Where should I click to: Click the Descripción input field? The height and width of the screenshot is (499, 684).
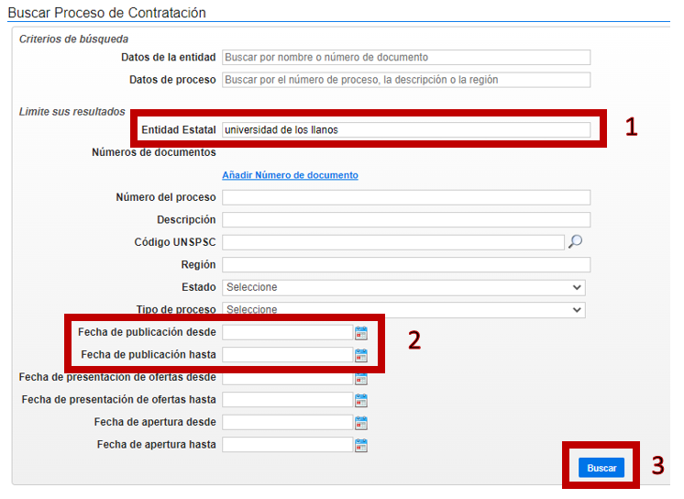click(406, 219)
